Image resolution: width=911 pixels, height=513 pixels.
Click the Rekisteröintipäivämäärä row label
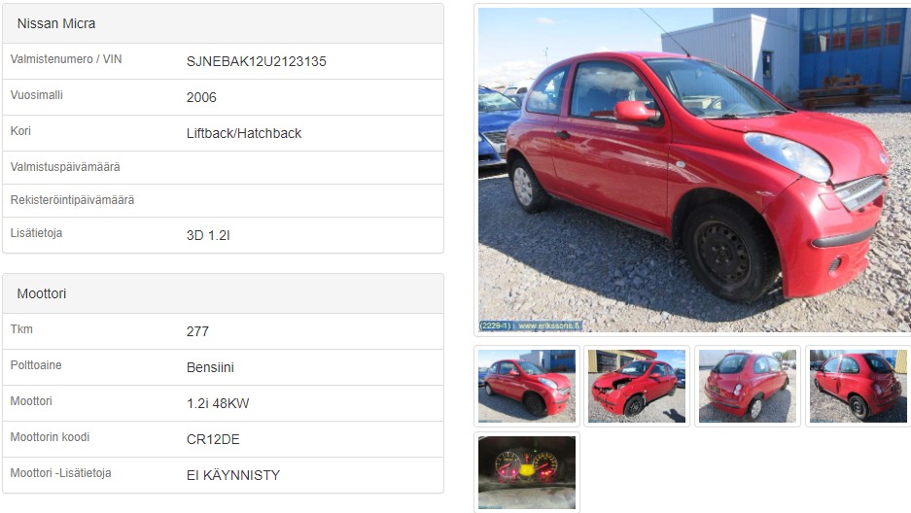[72, 200]
